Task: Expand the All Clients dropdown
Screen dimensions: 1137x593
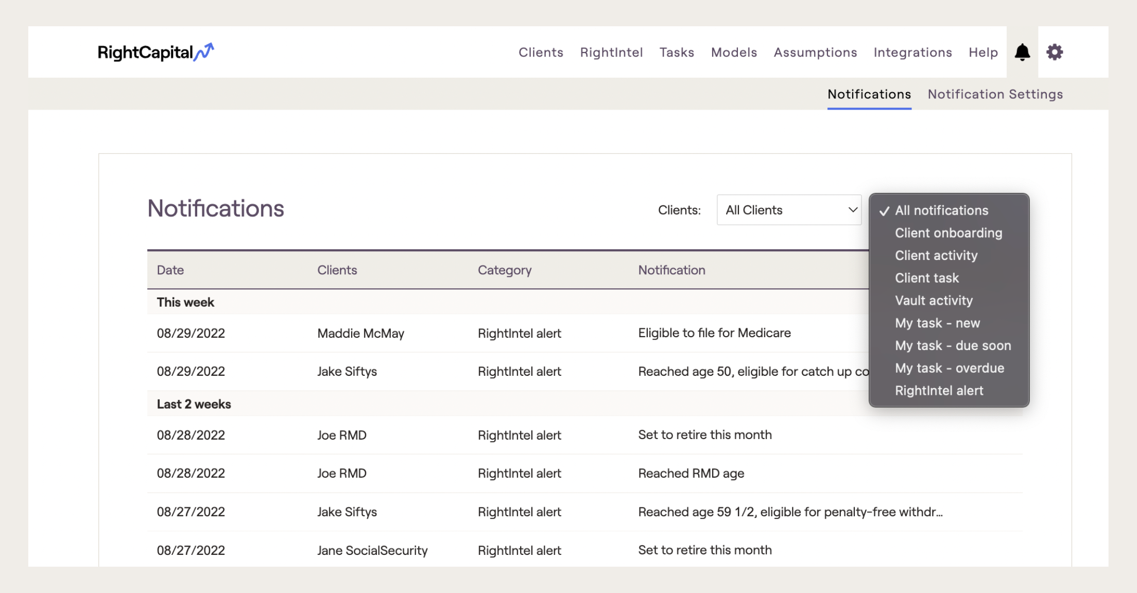Action: coord(789,210)
